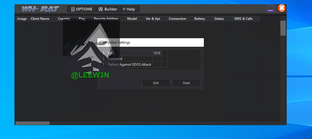The height and width of the screenshot is (139, 312).
Task: Click the vertical scrollbar thumb on the right
Action: tap(283, 28)
